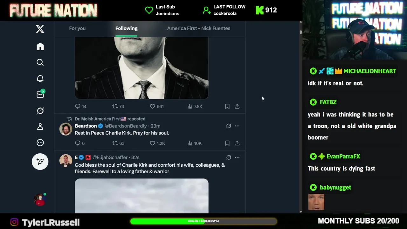Open account avatar at sidebar bottom

click(x=40, y=199)
